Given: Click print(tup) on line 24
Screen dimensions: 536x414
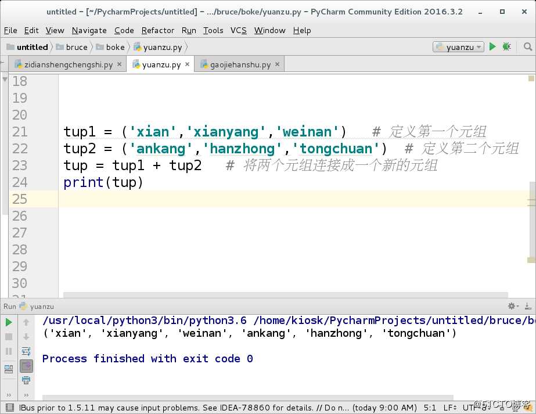Looking at the screenshot, I should click(103, 182).
